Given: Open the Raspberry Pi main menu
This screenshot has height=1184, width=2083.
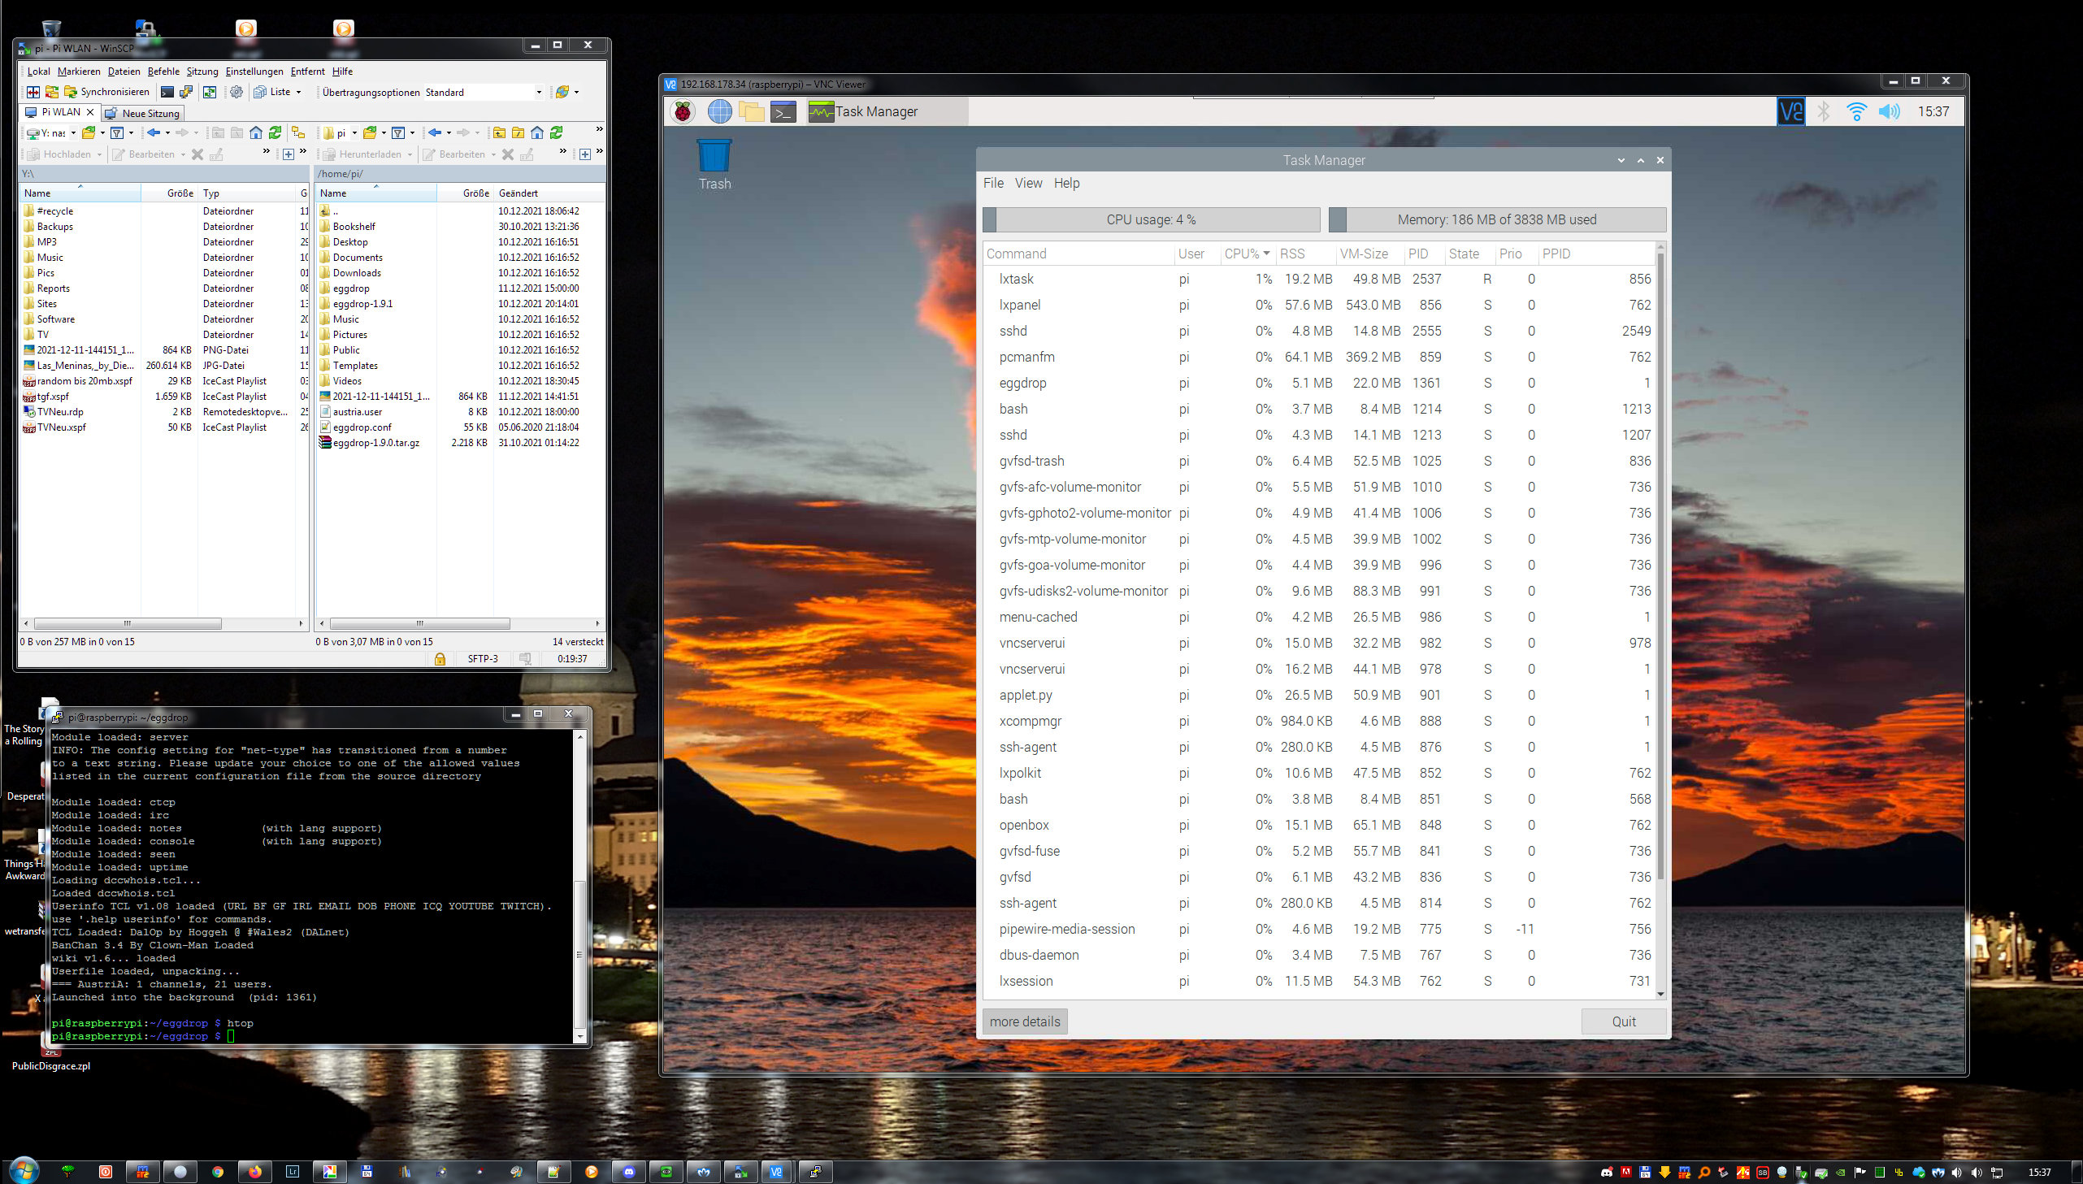Looking at the screenshot, I should click(682, 111).
